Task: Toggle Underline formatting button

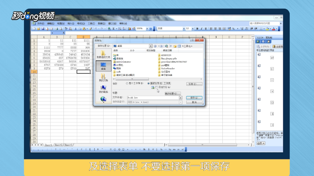Action: 206,29
